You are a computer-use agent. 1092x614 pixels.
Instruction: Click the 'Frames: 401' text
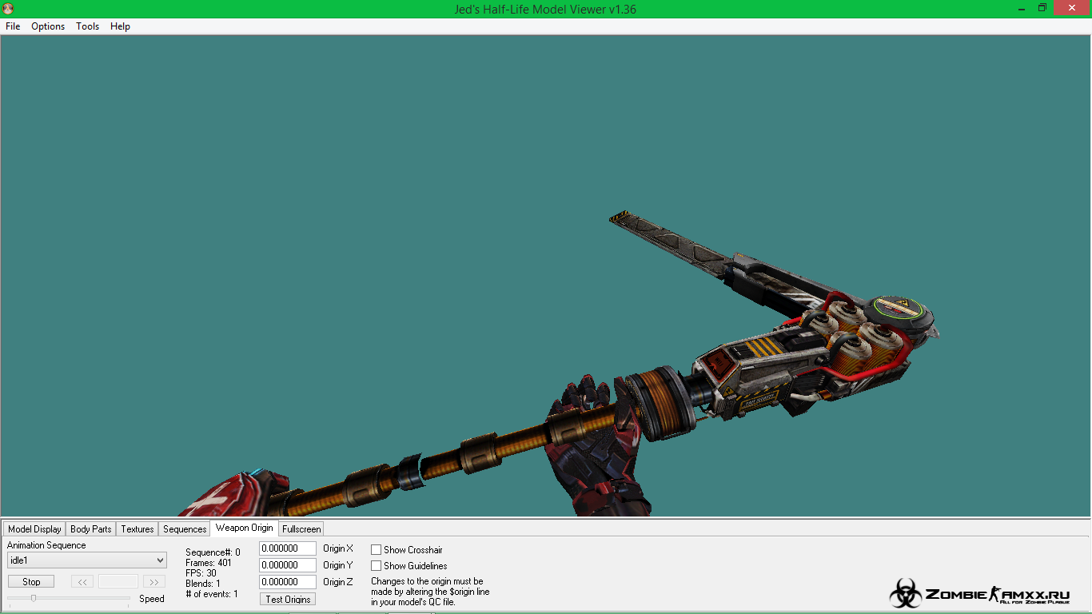click(x=209, y=563)
